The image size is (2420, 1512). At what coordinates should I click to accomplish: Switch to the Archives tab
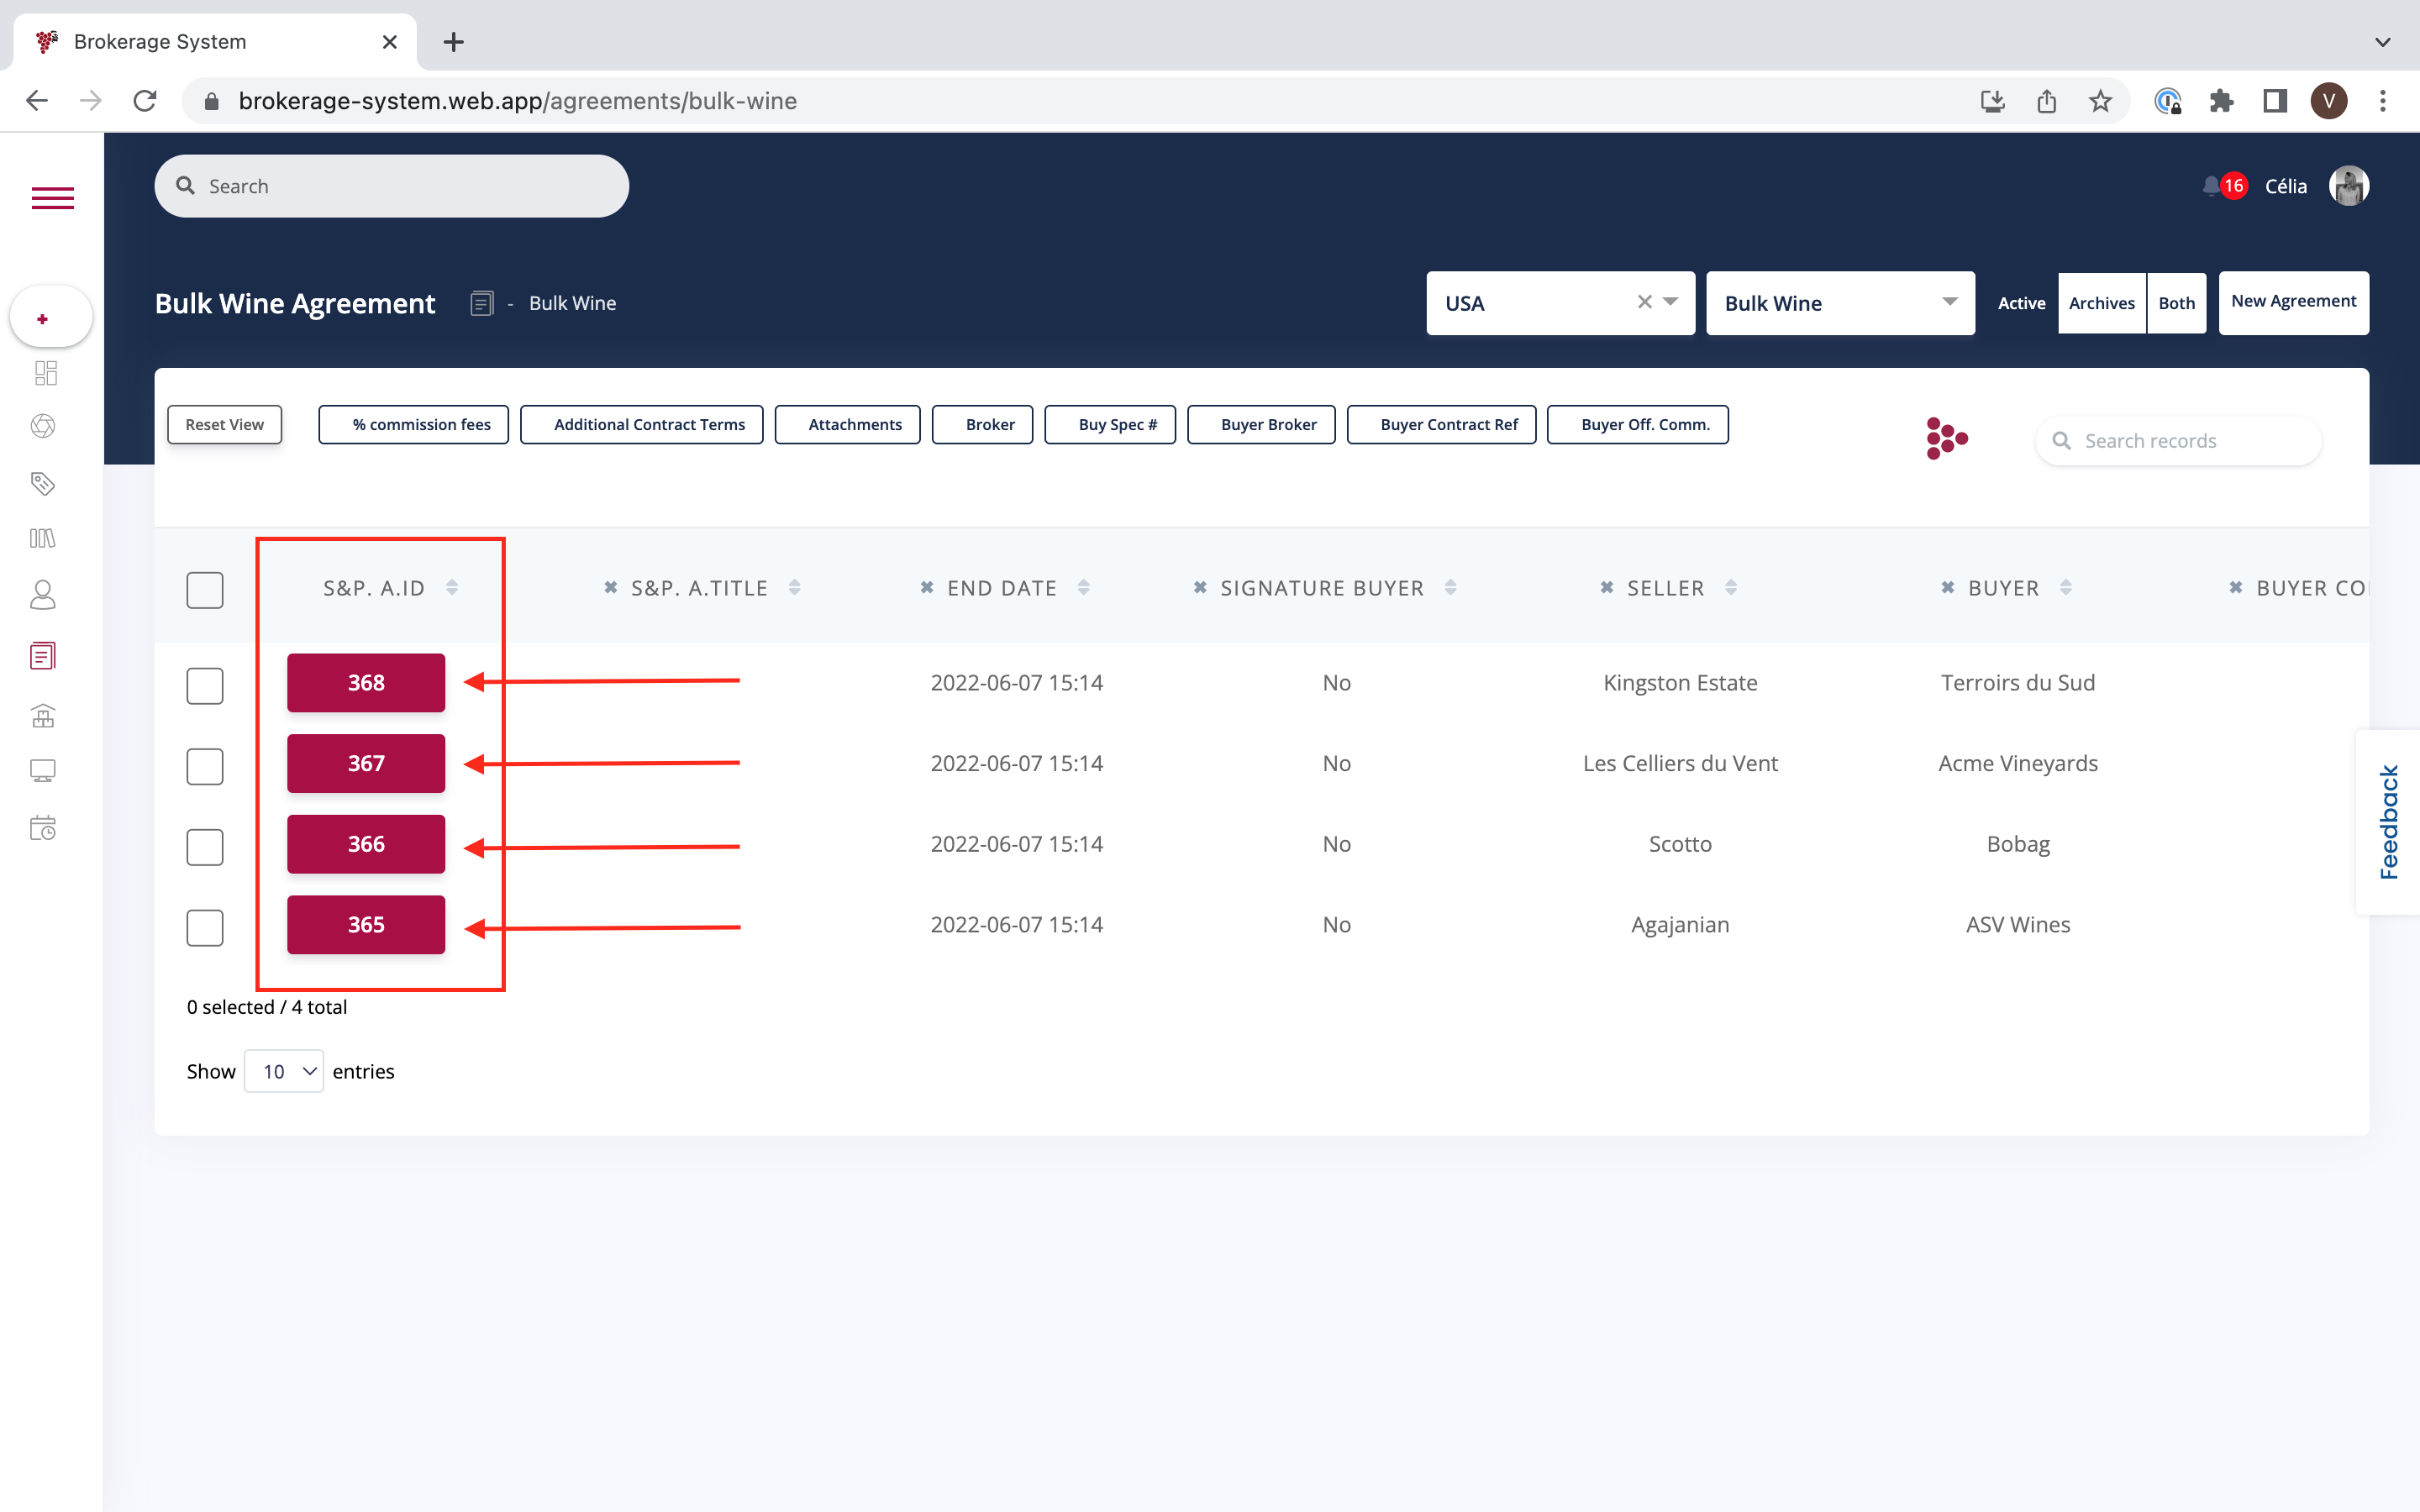[x=2101, y=303]
